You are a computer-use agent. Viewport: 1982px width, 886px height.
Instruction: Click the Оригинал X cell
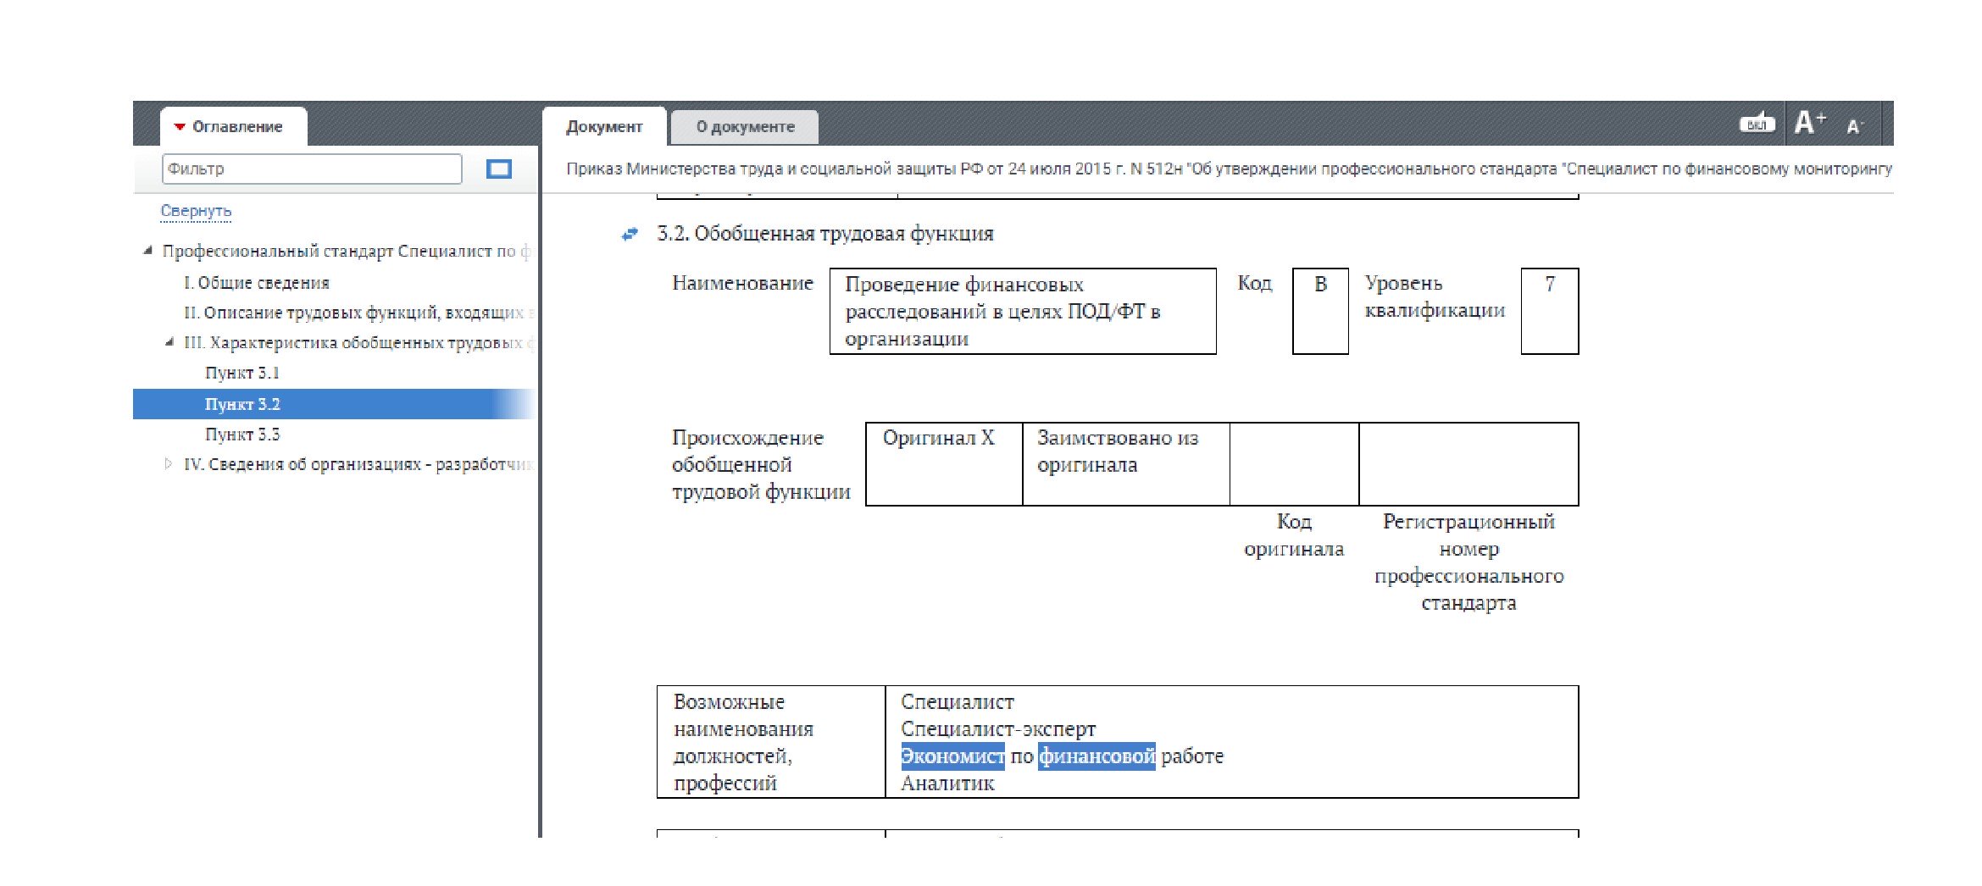944,464
